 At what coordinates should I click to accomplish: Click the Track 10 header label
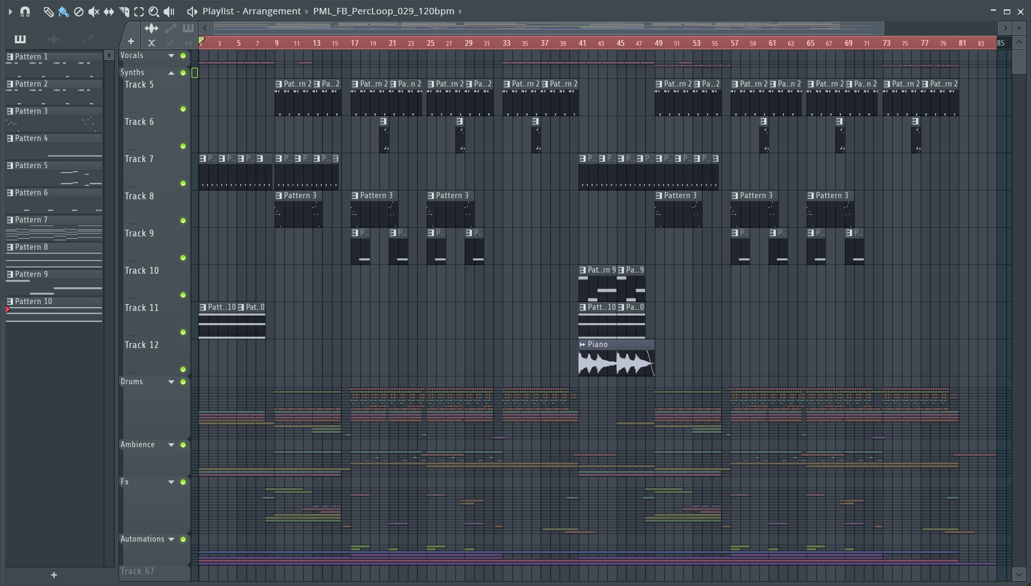pos(142,271)
